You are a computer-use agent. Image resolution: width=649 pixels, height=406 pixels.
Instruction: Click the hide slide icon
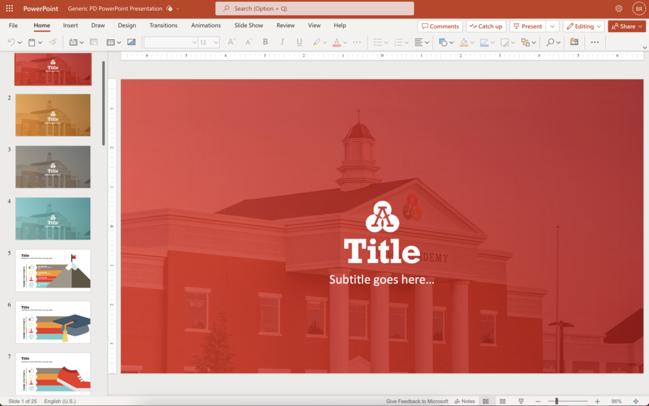click(x=131, y=42)
